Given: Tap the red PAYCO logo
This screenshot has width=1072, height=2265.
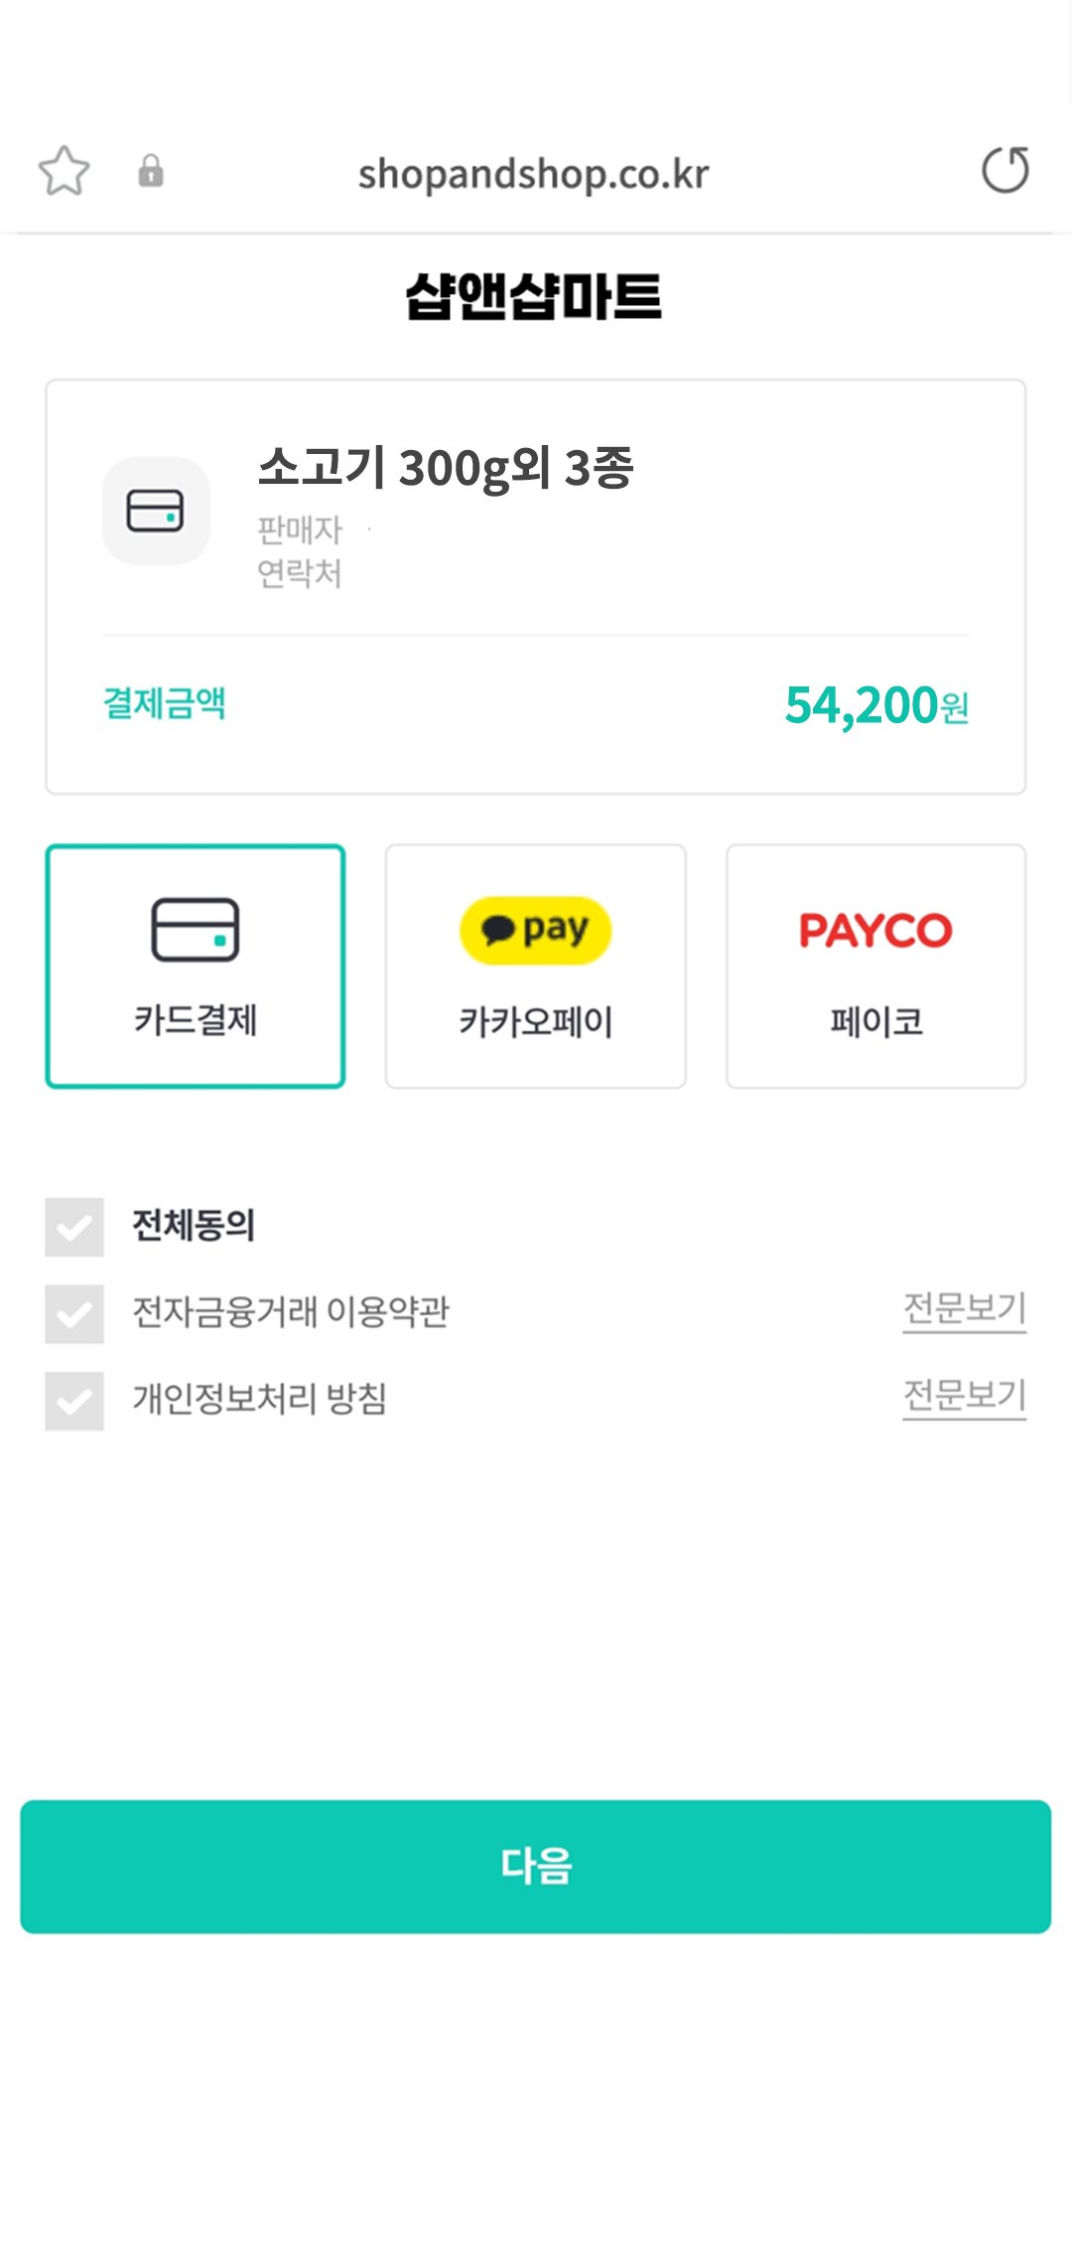Looking at the screenshot, I should (875, 930).
